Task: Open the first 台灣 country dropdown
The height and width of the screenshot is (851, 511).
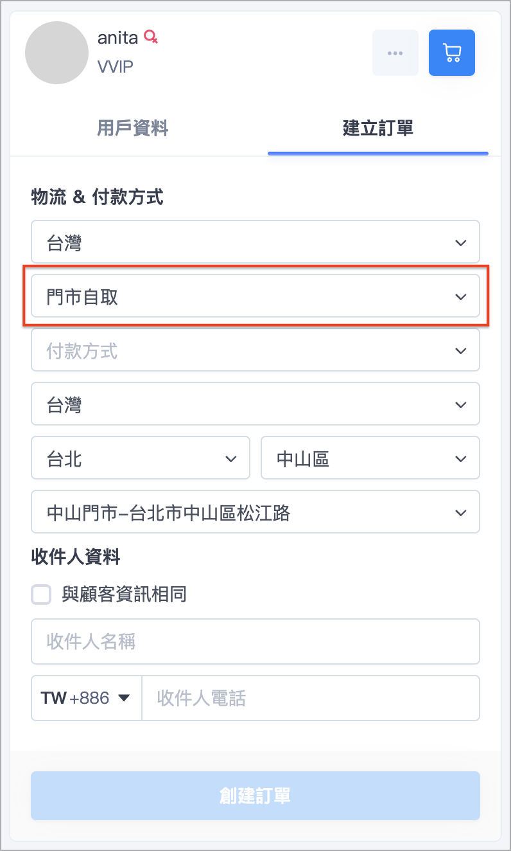Action: pyautogui.click(x=255, y=242)
